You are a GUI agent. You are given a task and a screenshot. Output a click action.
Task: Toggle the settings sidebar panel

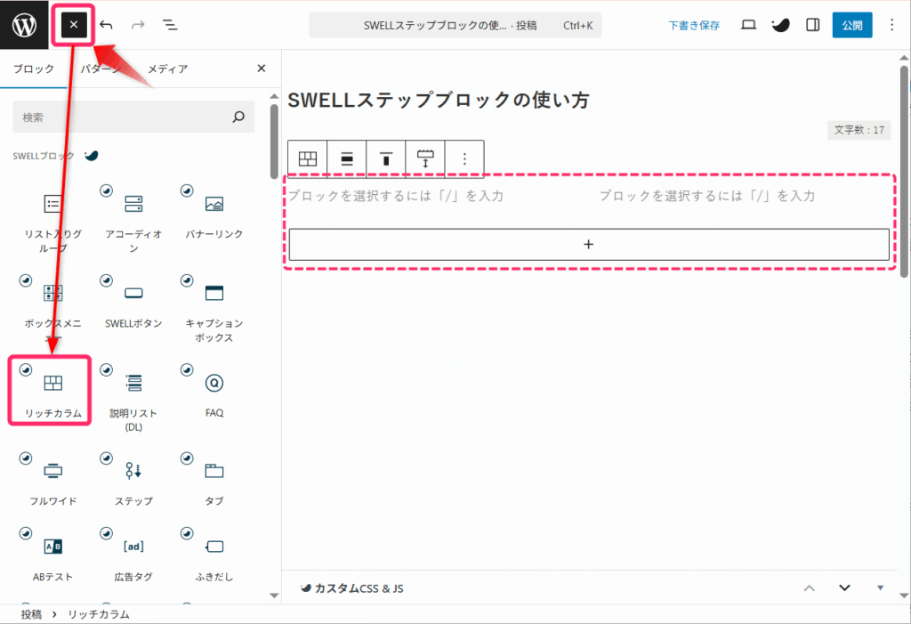click(x=812, y=25)
